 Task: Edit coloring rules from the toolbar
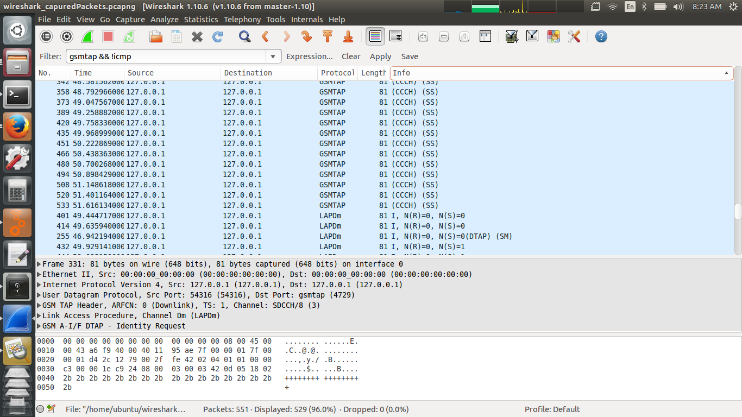553,36
